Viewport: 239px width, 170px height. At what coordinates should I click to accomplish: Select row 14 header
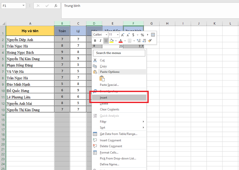pos(3,115)
